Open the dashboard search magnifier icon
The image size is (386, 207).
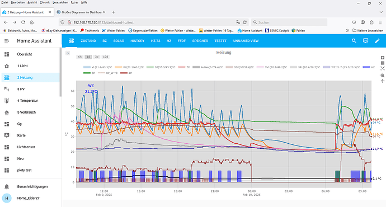354,41
